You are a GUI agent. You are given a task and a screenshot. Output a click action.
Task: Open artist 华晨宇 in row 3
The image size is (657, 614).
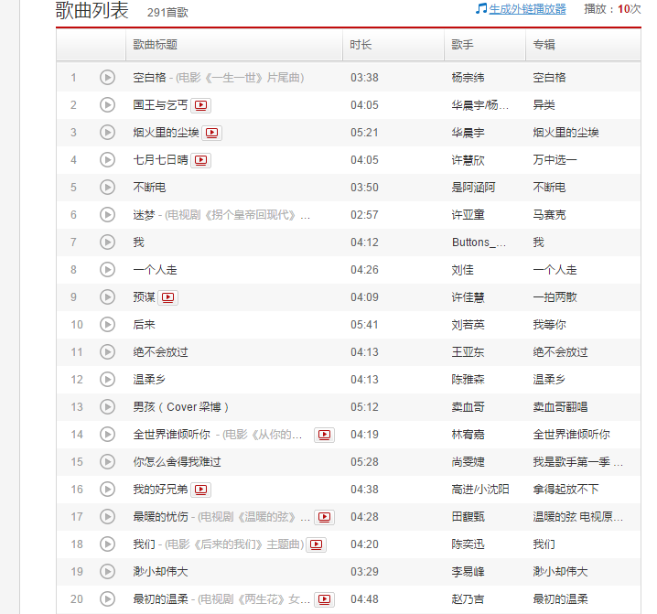pos(468,133)
